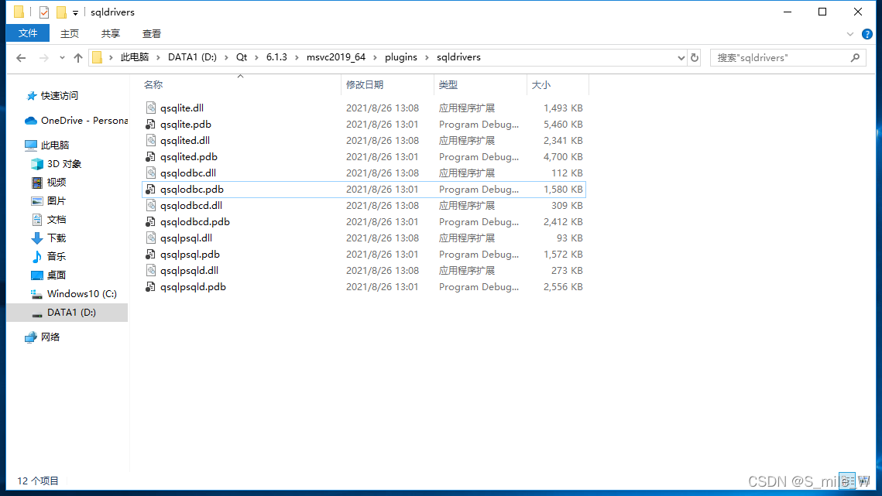
Task: Sort by the 大小 column header
Action: point(541,85)
